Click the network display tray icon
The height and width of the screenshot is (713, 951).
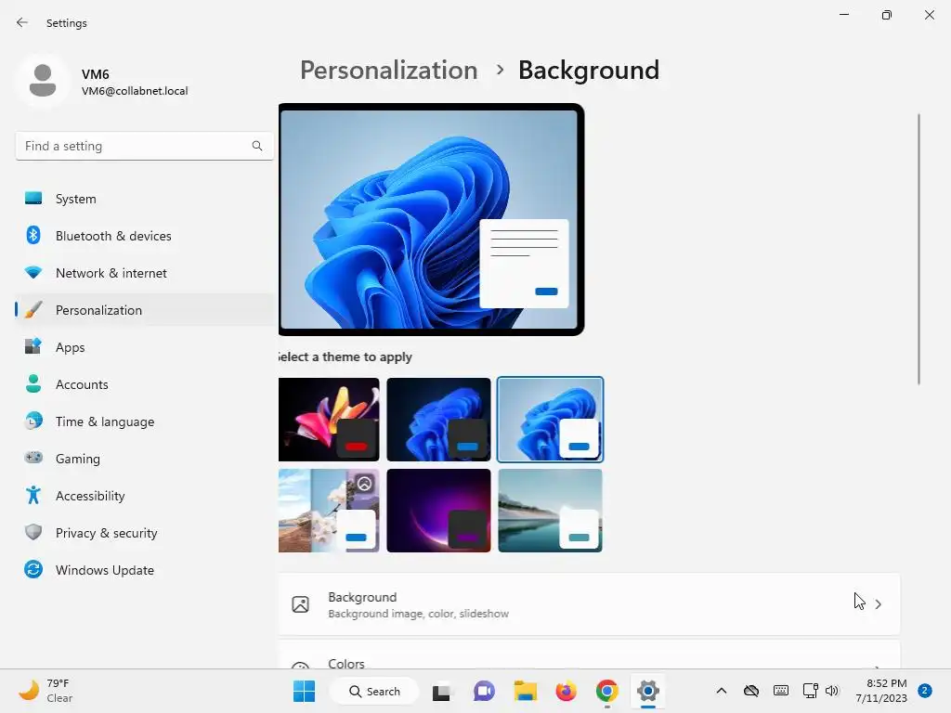[810, 691]
